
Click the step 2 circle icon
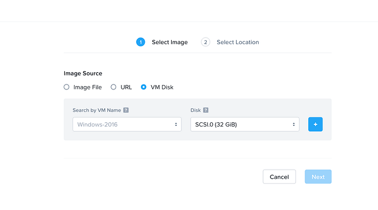[x=205, y=42]
